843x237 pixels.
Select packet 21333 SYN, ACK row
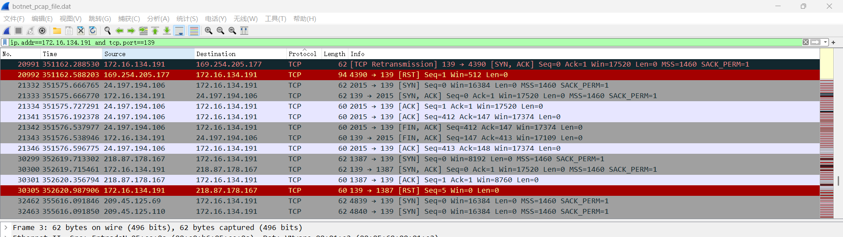coord(410,96)
